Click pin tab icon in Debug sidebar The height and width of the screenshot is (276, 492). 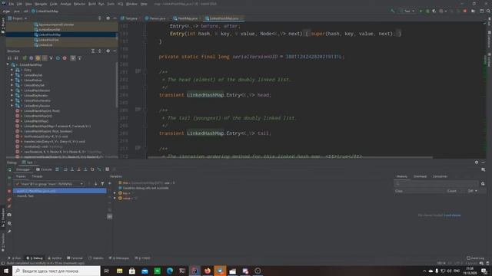9,232
